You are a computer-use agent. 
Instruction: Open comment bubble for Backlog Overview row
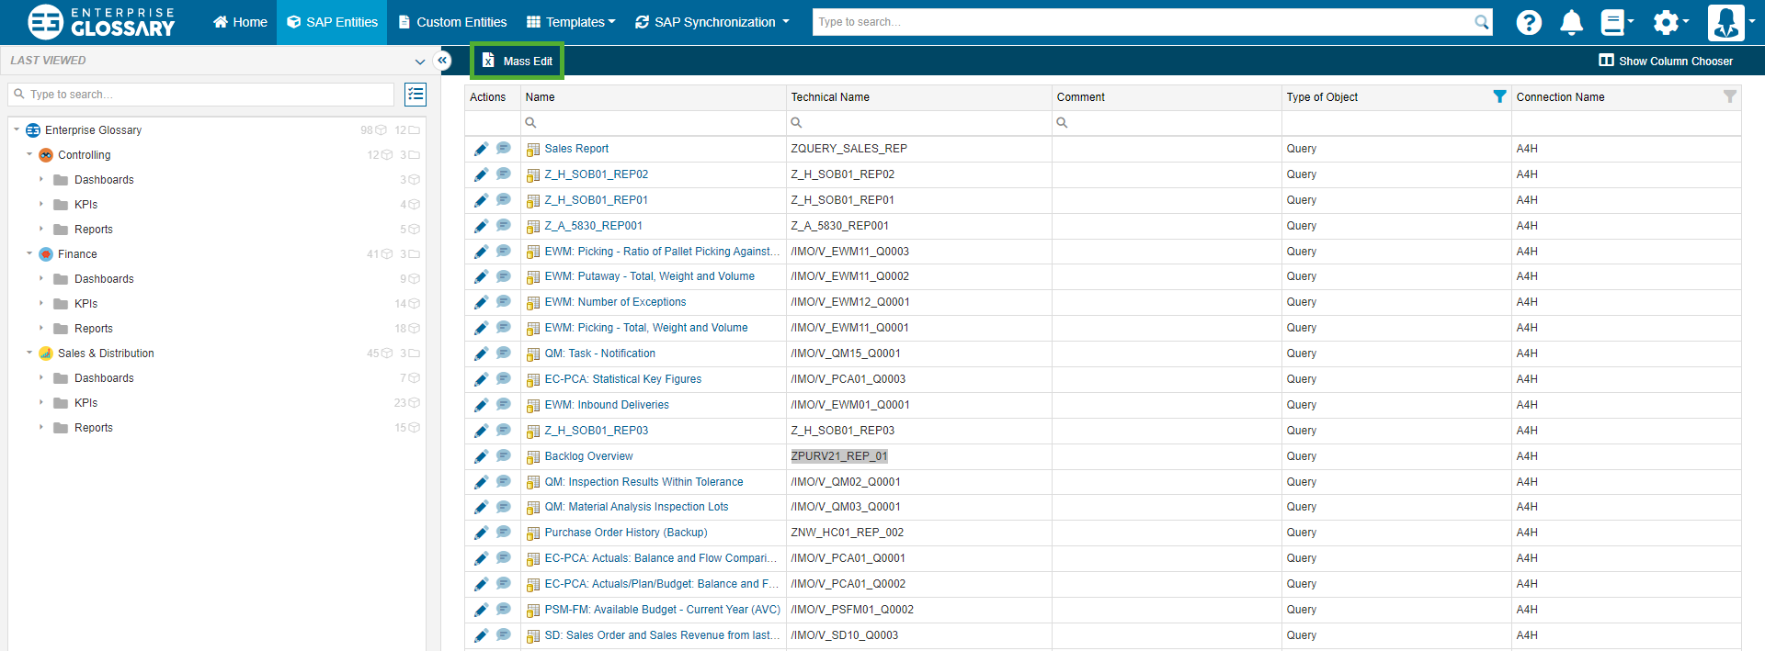point(504,456)
